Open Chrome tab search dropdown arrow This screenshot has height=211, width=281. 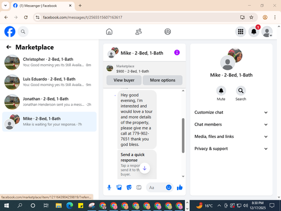coord(6,6)
